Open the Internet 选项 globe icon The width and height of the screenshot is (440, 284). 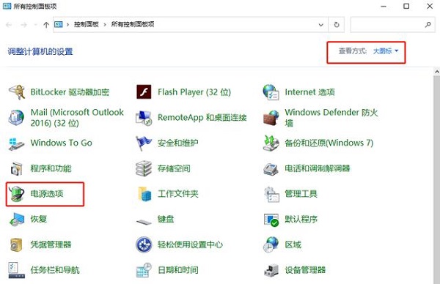271,92
